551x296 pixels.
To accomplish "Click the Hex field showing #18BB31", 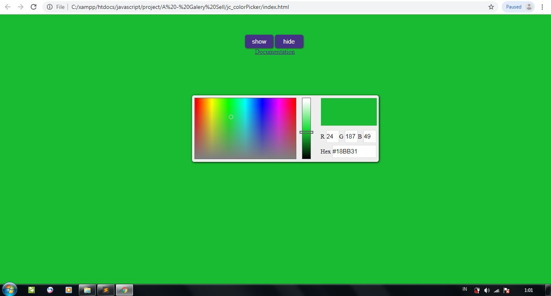I will point(354,151).
